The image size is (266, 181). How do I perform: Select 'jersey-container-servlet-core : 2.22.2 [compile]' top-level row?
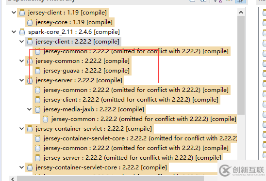pyautogui.click(x=97, y=167)
